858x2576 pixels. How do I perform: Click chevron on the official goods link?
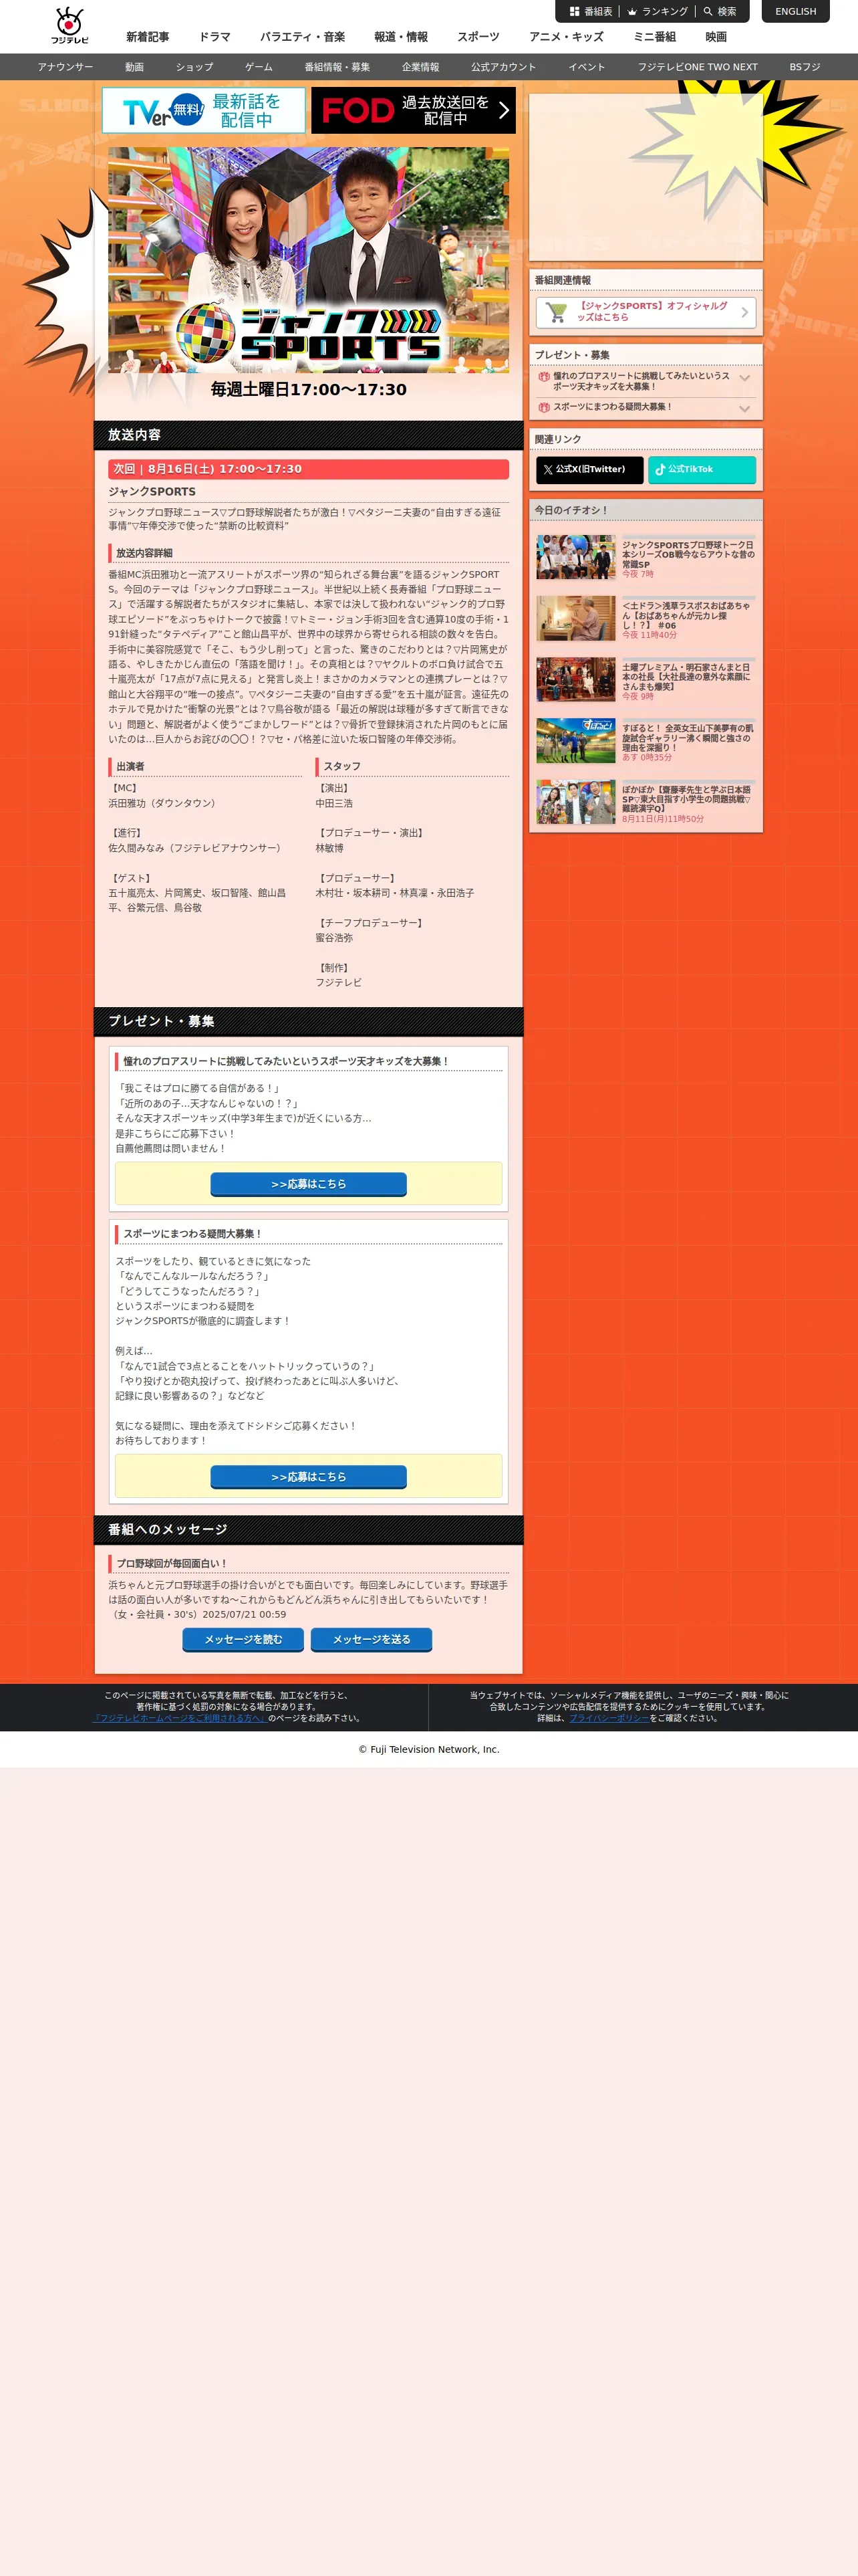744,312
